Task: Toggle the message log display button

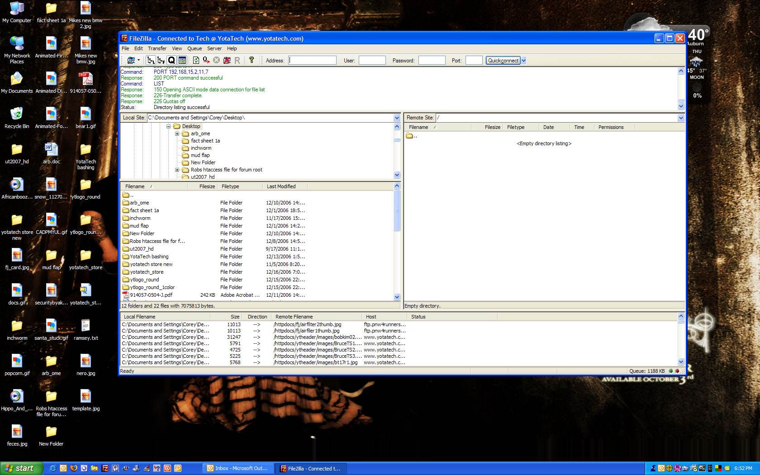Action: [x=182, y=60]
